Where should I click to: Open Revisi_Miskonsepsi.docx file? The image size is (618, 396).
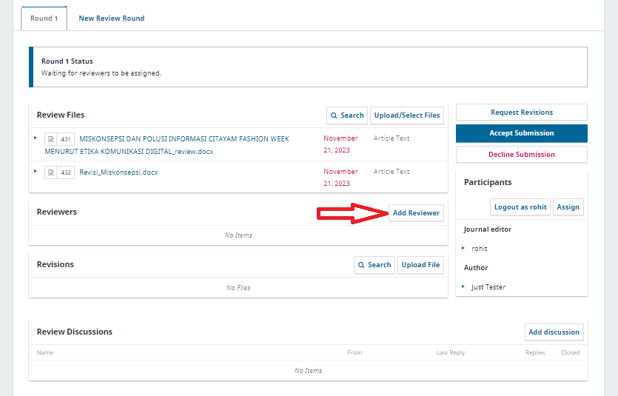pos(118,172)
